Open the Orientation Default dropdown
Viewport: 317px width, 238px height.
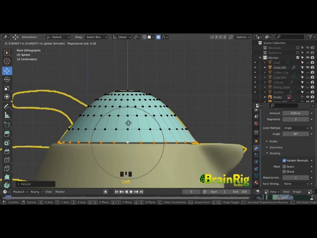pos(58,37)
